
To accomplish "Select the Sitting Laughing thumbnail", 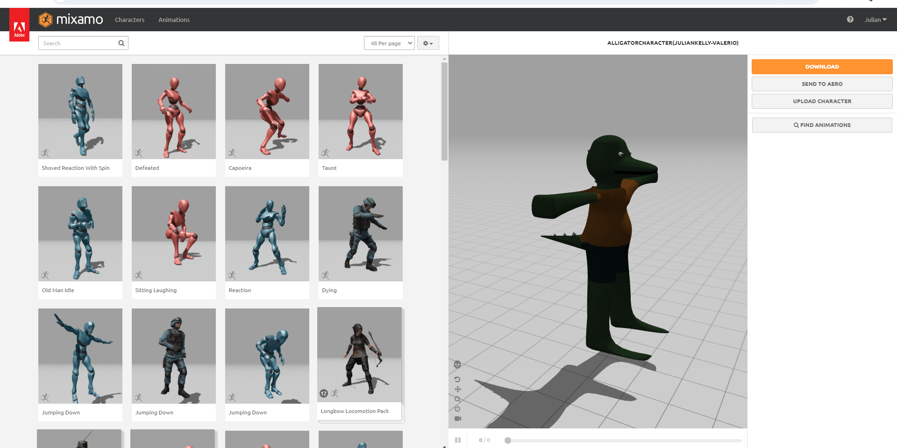I will coord(174,234).
